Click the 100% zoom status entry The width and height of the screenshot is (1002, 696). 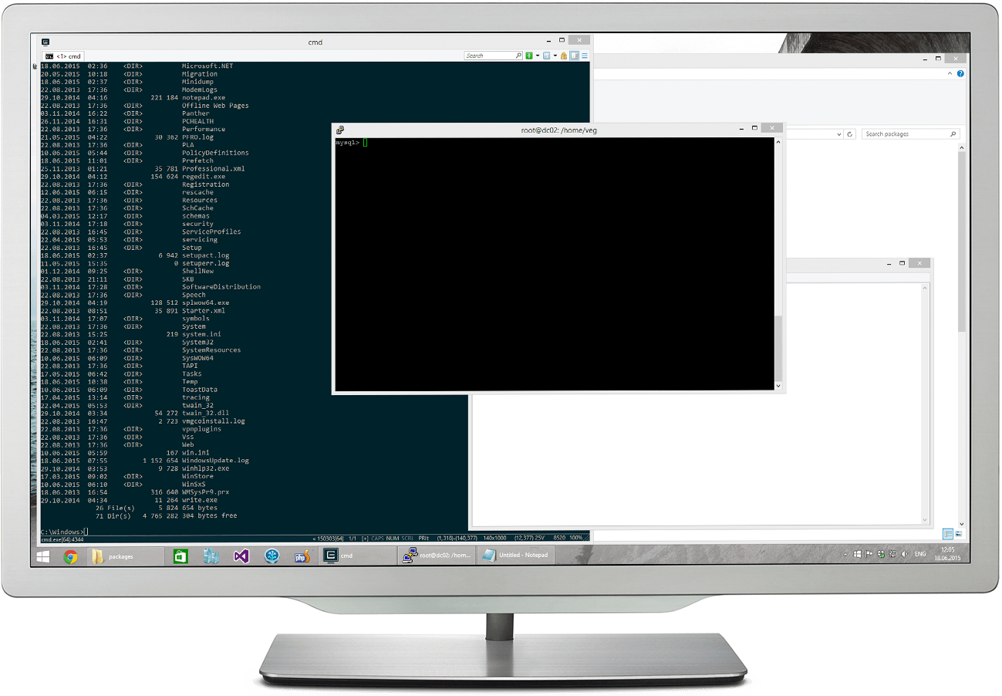[575, 538]
